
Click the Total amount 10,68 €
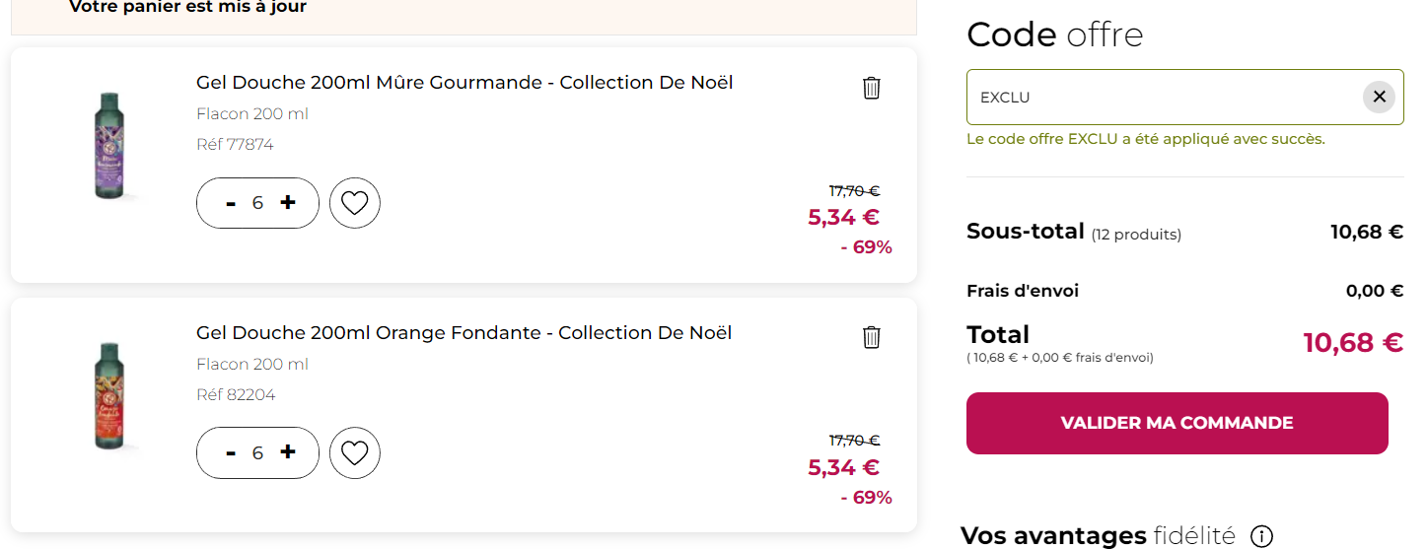coord(1353,342)
